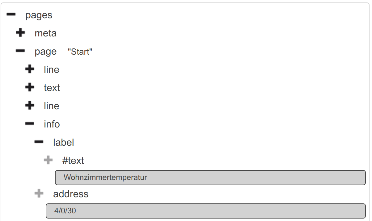The height and width of the screenshot is (221, 372).
Task: Collapse the label node minus icon
Action: coord(39,142)
